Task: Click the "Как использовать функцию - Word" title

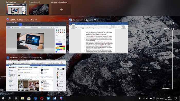Action: pyautogui.click(x=85, y=20)
